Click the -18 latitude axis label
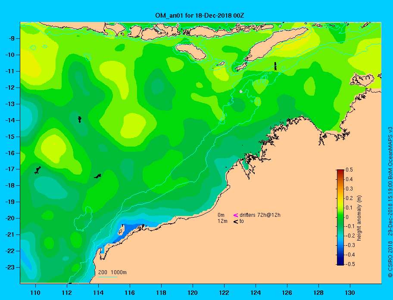The width and height of the screenshot is (393, 300). click(x=10, y=185)
